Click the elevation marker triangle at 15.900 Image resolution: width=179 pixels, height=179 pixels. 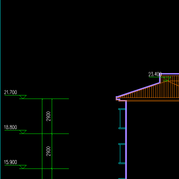point(23,167)
